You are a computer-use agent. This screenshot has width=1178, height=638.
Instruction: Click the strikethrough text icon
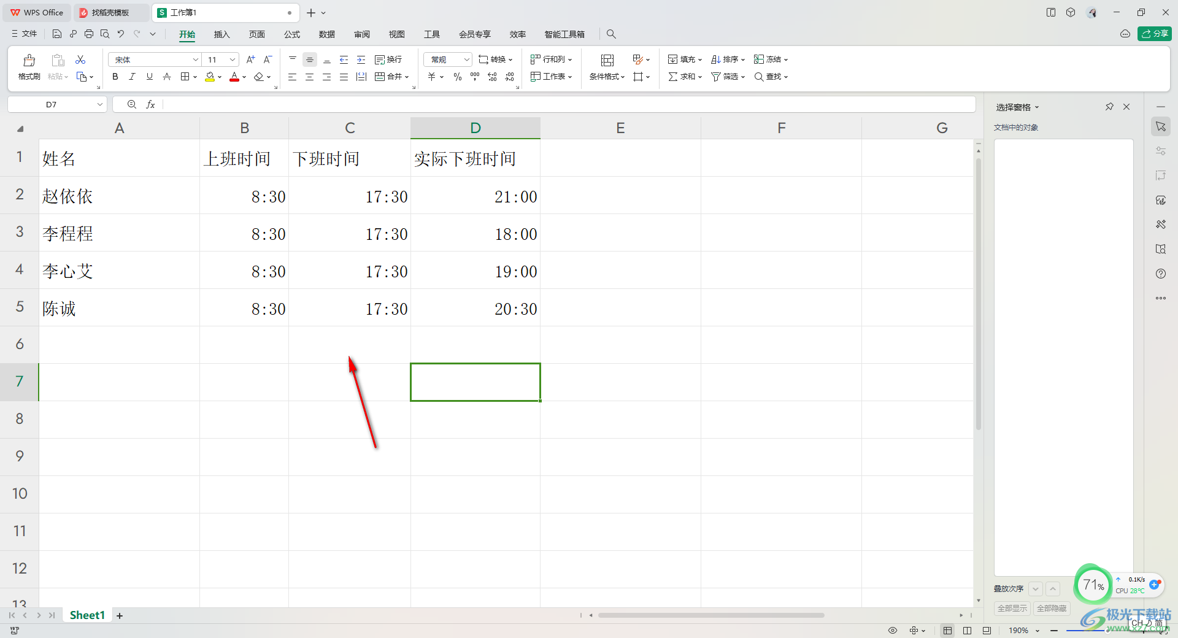pyautogui.click(x=167, y=77)
